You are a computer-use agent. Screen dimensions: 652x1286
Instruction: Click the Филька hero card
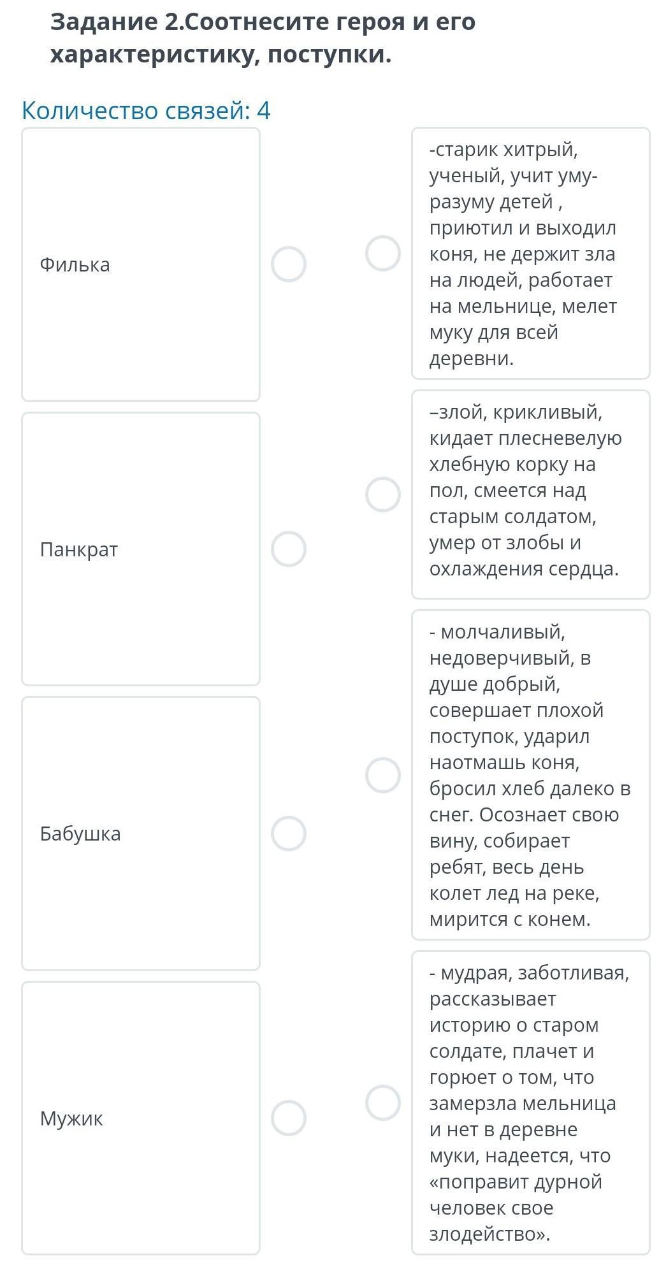point(140,264)
